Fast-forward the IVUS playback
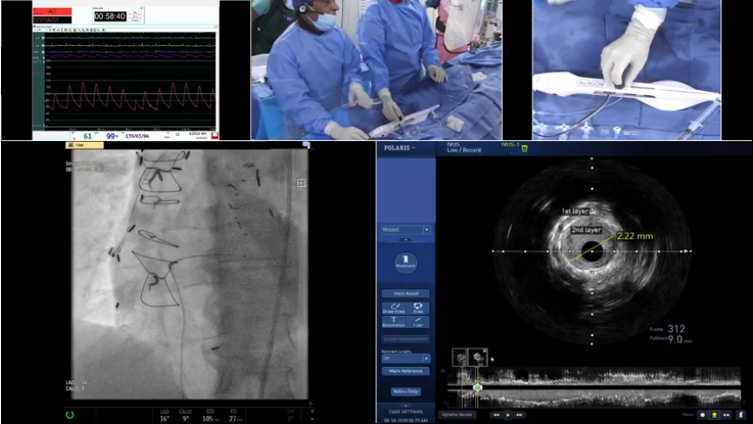The image size is (753, 424). tap(519, 414)
